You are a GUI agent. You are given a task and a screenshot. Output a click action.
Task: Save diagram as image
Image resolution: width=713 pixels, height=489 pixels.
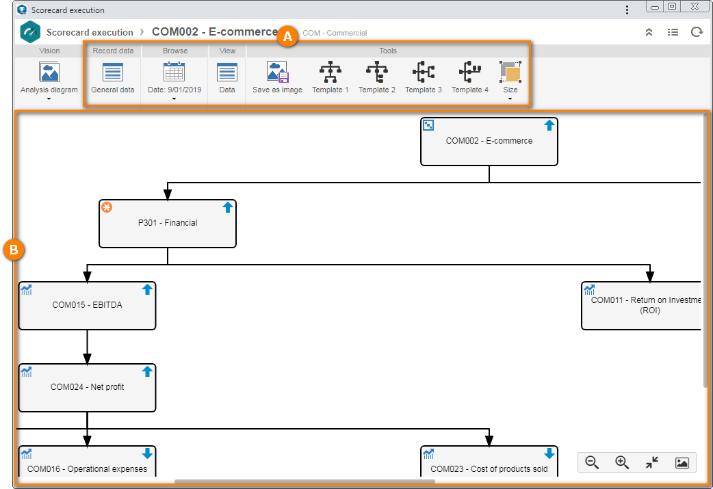coord(277,78)
